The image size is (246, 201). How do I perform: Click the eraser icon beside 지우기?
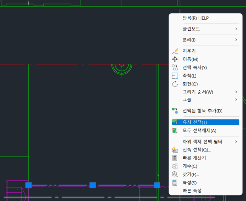[x=175, y=51]
